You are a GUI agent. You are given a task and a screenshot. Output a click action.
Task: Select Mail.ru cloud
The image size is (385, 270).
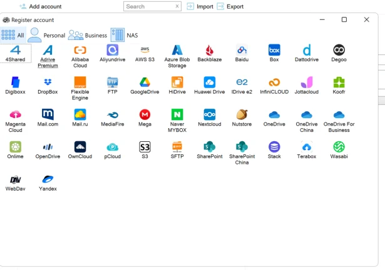tap(80, 118)
